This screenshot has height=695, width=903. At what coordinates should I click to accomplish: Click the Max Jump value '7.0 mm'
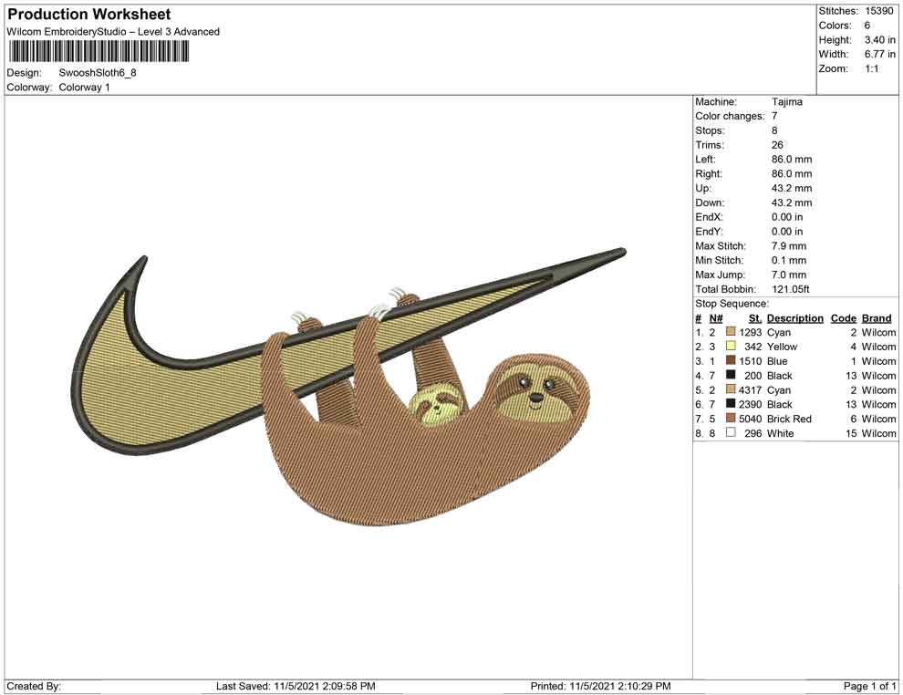tap(789, 275)
